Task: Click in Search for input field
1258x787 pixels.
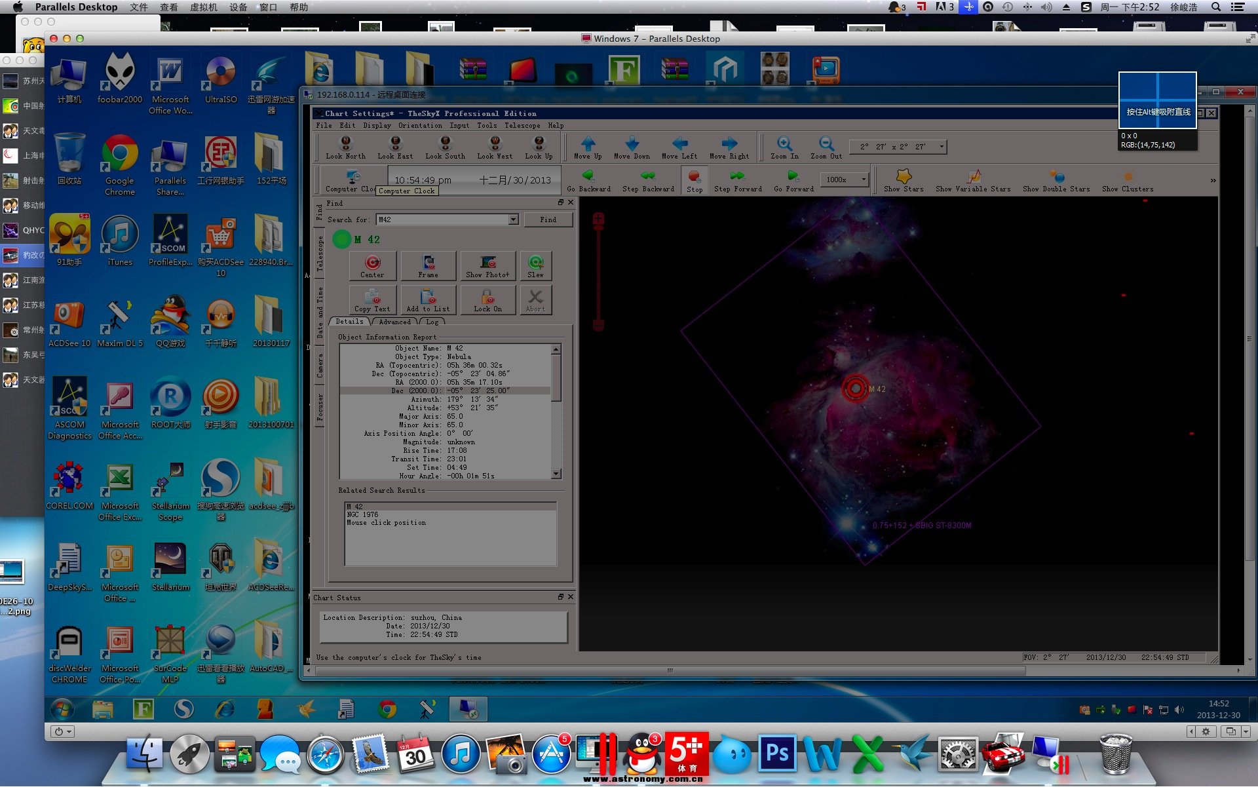Action: [x=442, y=220]
